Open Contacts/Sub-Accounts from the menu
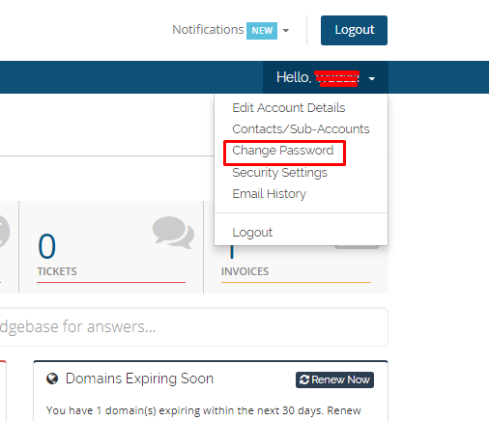Screen dimensions: 489x421 pos(301,129)
